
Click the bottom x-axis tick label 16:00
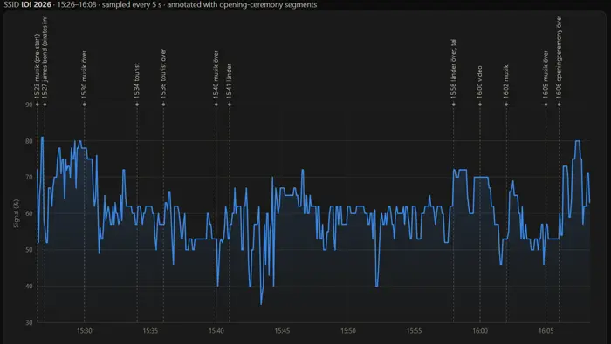pos(480,331)
